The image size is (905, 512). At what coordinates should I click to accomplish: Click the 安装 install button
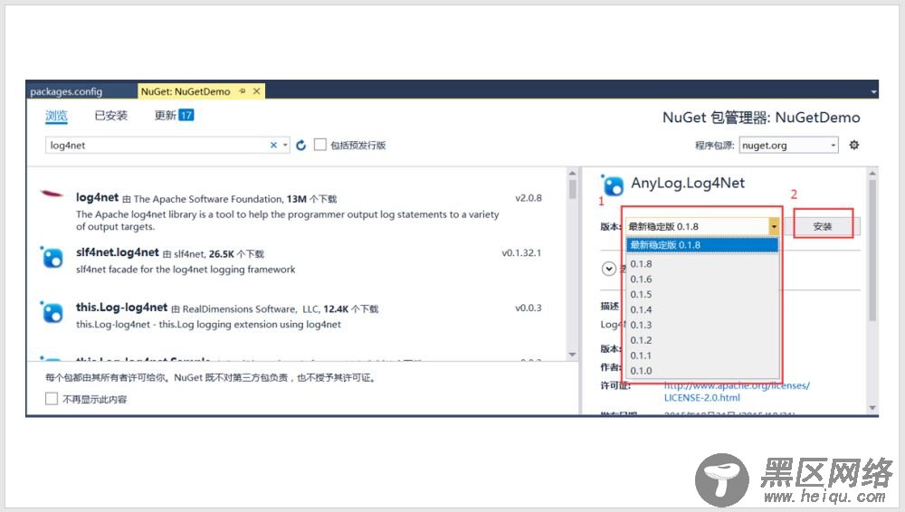click(823, 226)
